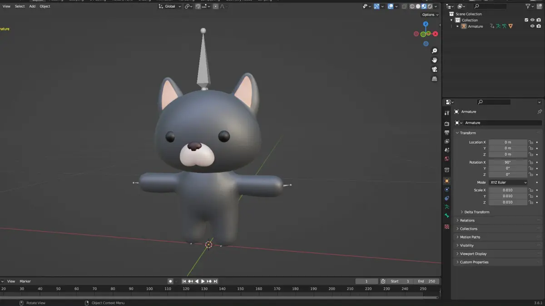This screenshot has width=545, height=306.
Task: Toggle snapping magnet in header
Action: [198, 6]
